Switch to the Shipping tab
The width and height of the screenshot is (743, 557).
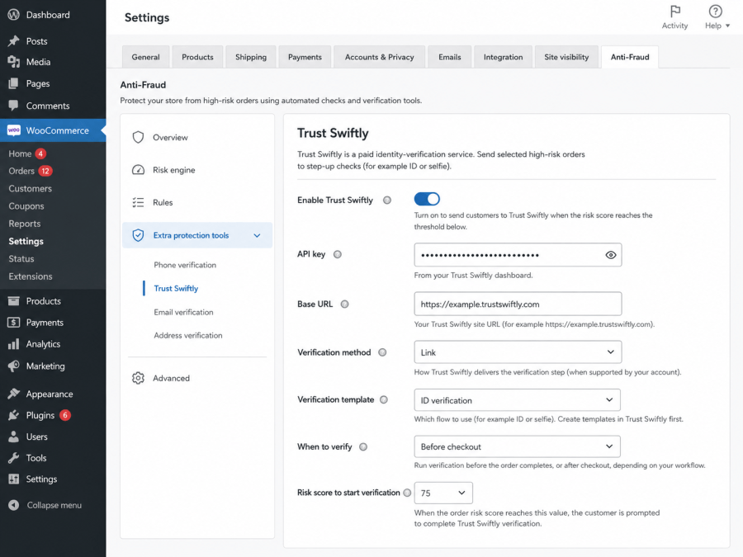click(251, 57)
